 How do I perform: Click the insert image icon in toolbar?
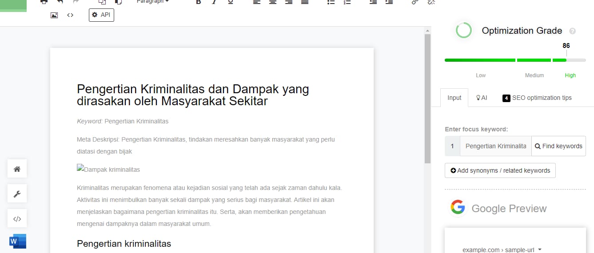pos(54,15)
